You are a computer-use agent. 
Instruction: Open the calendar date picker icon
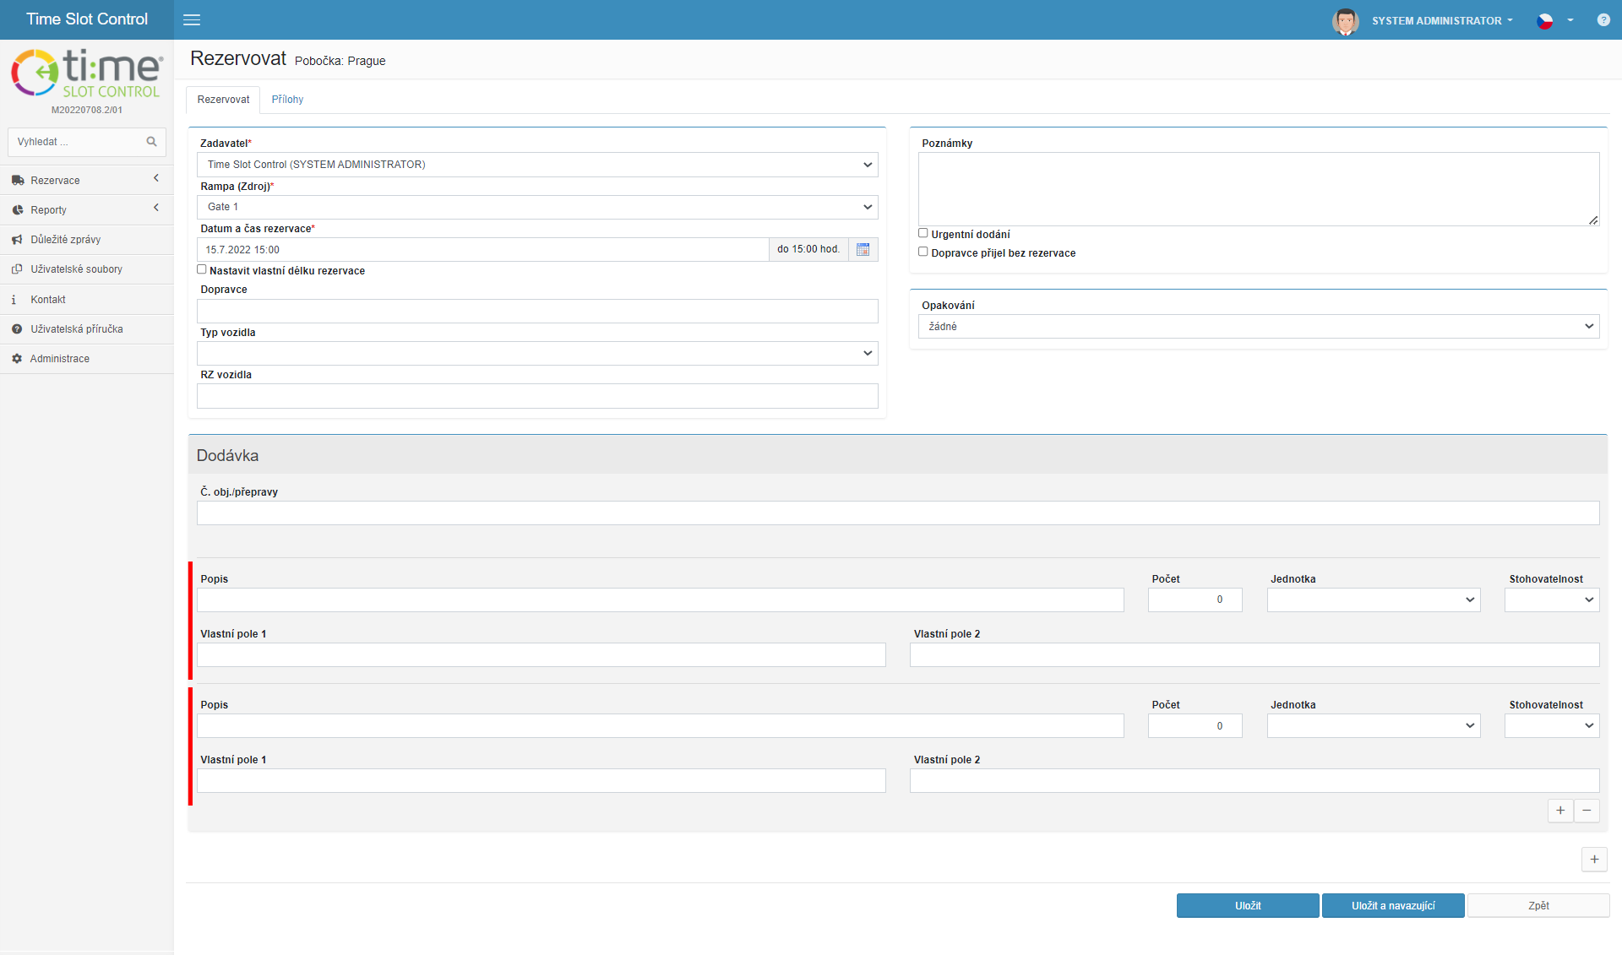[x=863, y=249]
